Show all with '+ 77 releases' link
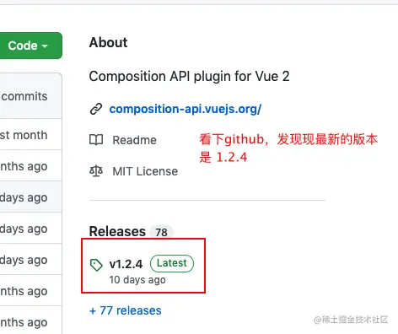The image size is (398, 334). click(x=126, y=310)
